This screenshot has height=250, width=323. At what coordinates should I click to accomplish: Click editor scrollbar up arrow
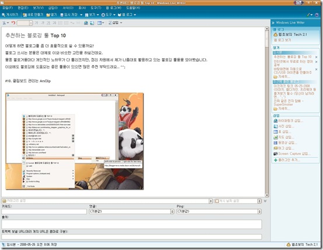coord(267,29)
